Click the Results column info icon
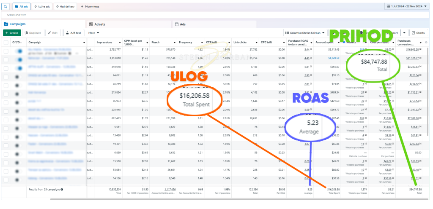 [344, 43]
